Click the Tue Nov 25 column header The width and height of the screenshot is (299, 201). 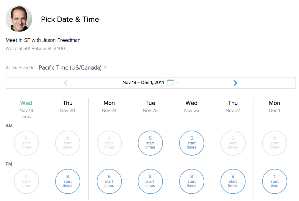click(x=150, y=106)
